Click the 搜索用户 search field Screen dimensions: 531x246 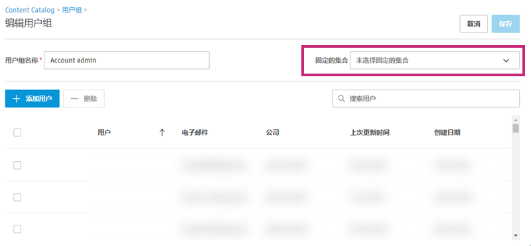point(425,99)
